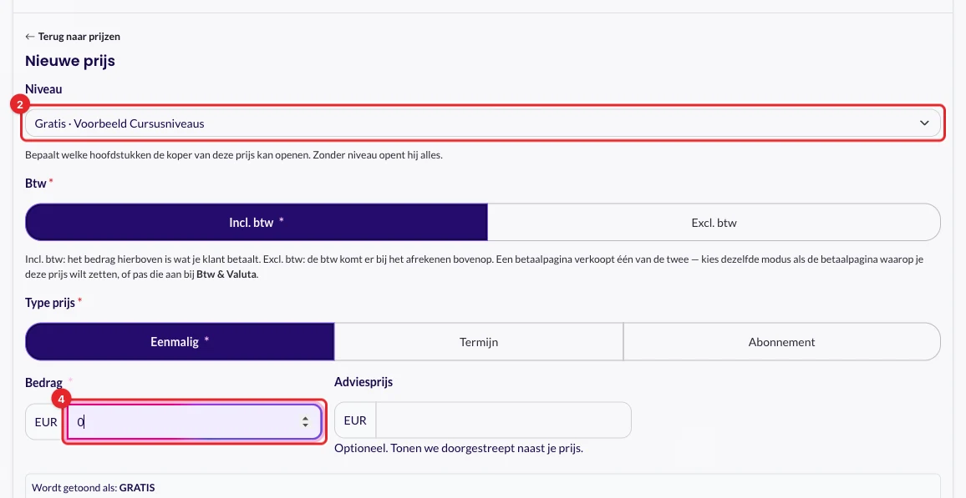Click the red step 2 badge marker
Screen dimensions: 966x498
(x=20, y=105)
